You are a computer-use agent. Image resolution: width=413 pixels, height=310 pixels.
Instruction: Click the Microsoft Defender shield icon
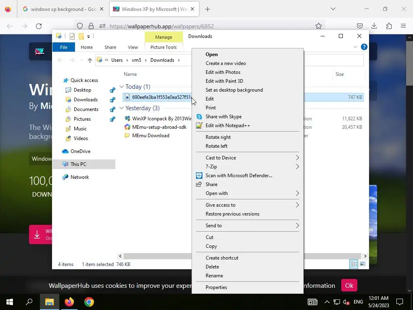(199, 176)
